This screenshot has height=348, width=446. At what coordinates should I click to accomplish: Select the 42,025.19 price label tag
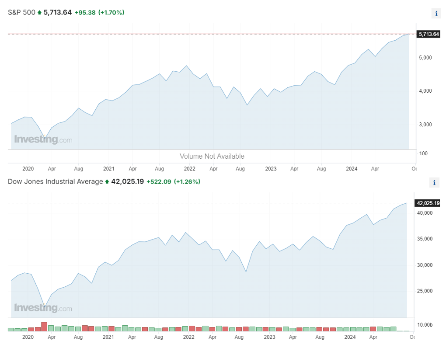[x=428, y=203]
